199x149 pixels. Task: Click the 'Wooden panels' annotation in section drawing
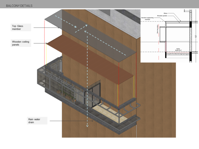(162, 16)
